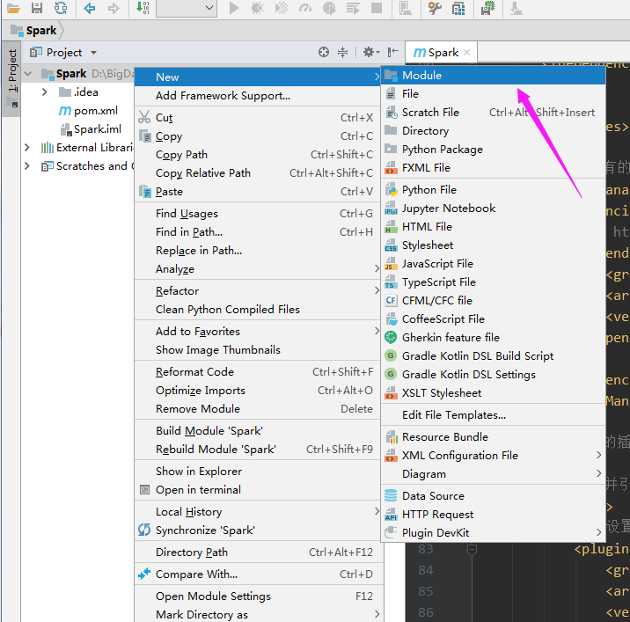The width and height of the screenshot is (630, 622).
Task: Expand External Libraries node
Action: click(27, 148)
